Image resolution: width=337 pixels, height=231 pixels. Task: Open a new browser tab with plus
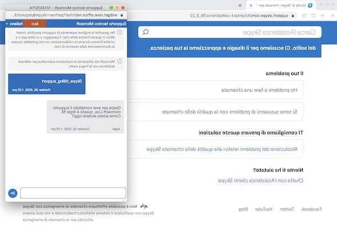click(x=240, y=6)
